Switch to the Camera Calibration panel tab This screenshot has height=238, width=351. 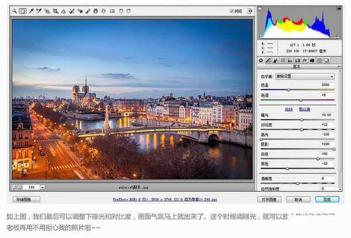[312, 60]
